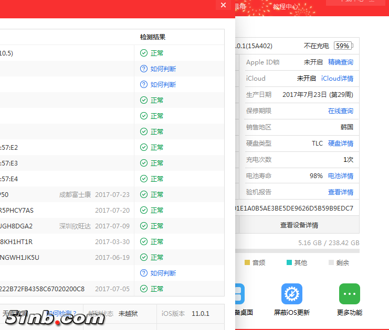View 电池详情 beside 98% battery life
This screenshot has height=330, width=389.
[x=340, y=176]
